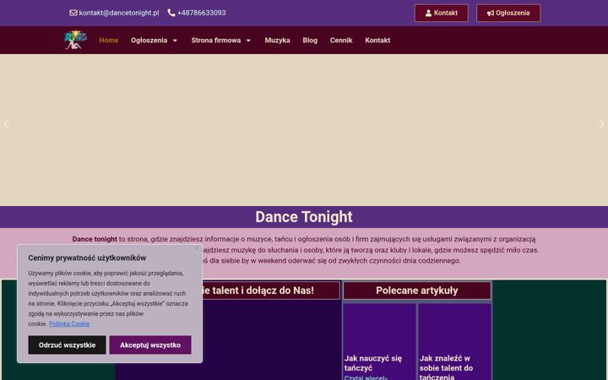
Task: Click the phone icon beside +48786633093
Action: click(171, 13)
